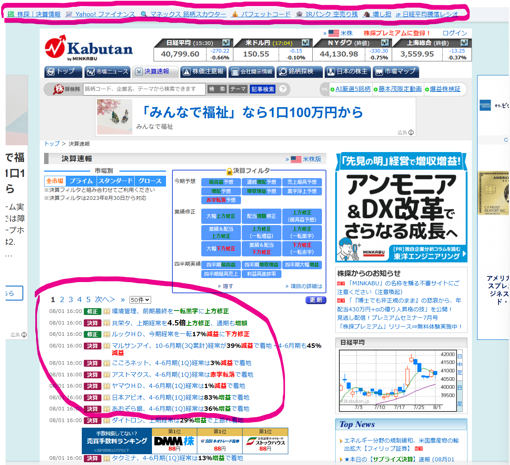Switch the 日経平均 chart to 日中足
Viewport: 510px width, 465px height.
tap(459, 364)
